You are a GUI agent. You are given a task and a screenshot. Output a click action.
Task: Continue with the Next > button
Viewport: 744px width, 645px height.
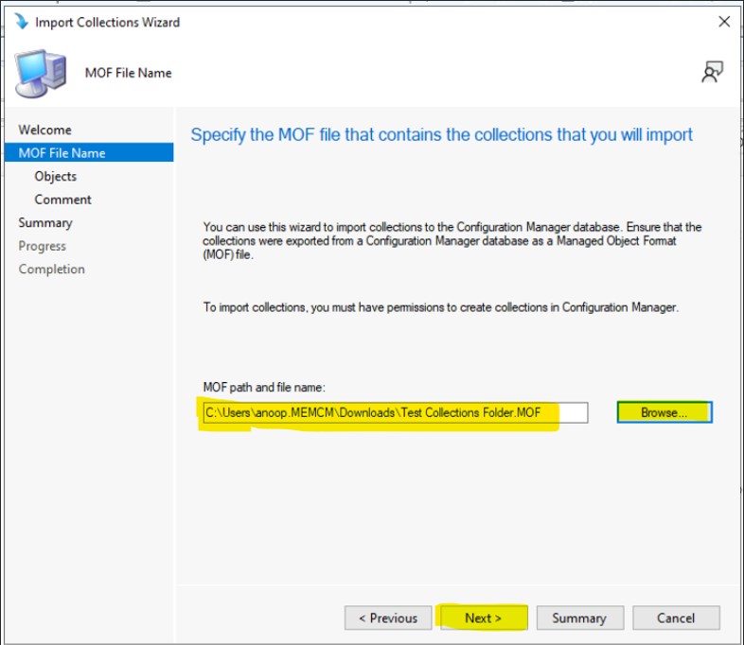(483, 618)
